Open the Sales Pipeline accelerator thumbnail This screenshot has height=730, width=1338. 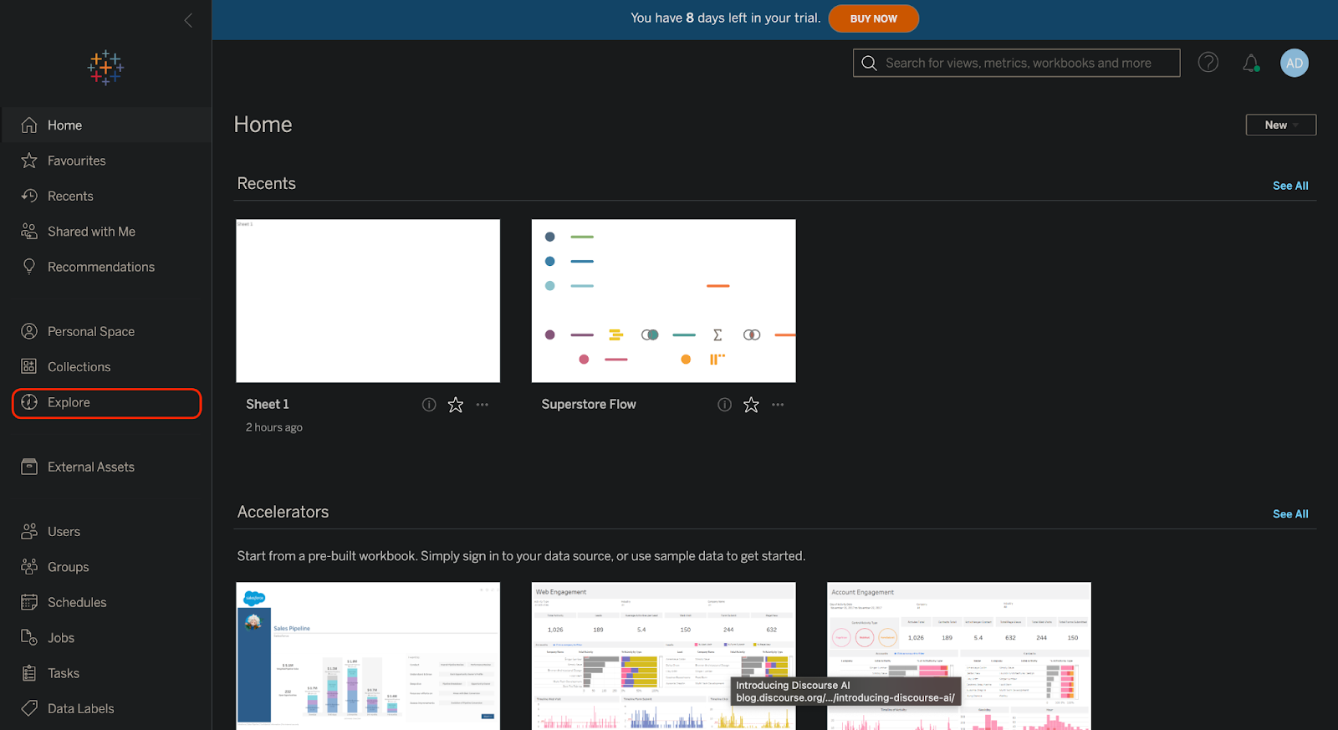(x=368, y=656)
